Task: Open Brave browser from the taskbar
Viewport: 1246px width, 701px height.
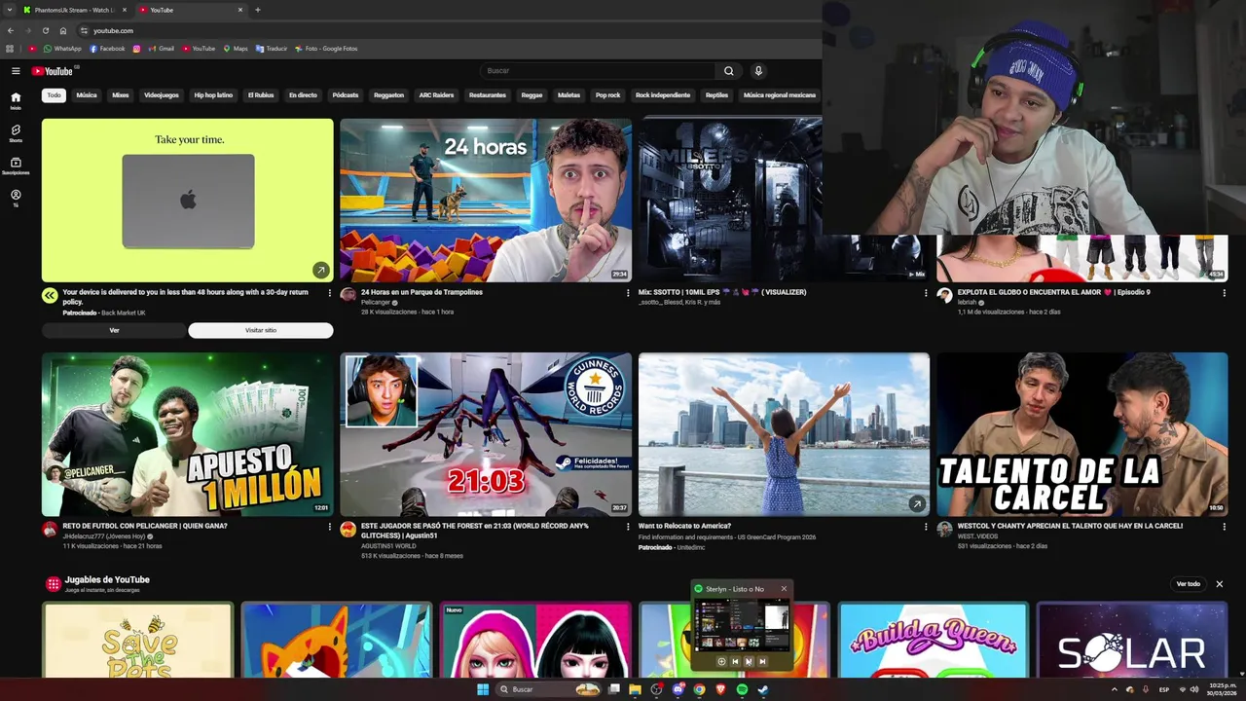Action: coord(720,689)
